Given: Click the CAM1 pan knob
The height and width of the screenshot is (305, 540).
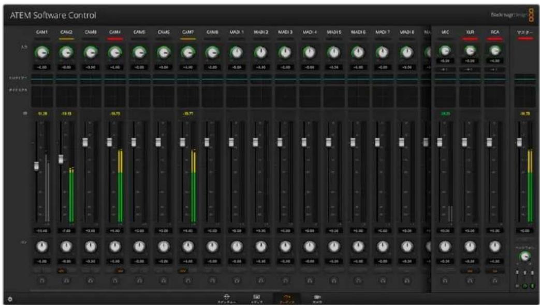Looking at the screenshot, I should click(42, 247).
